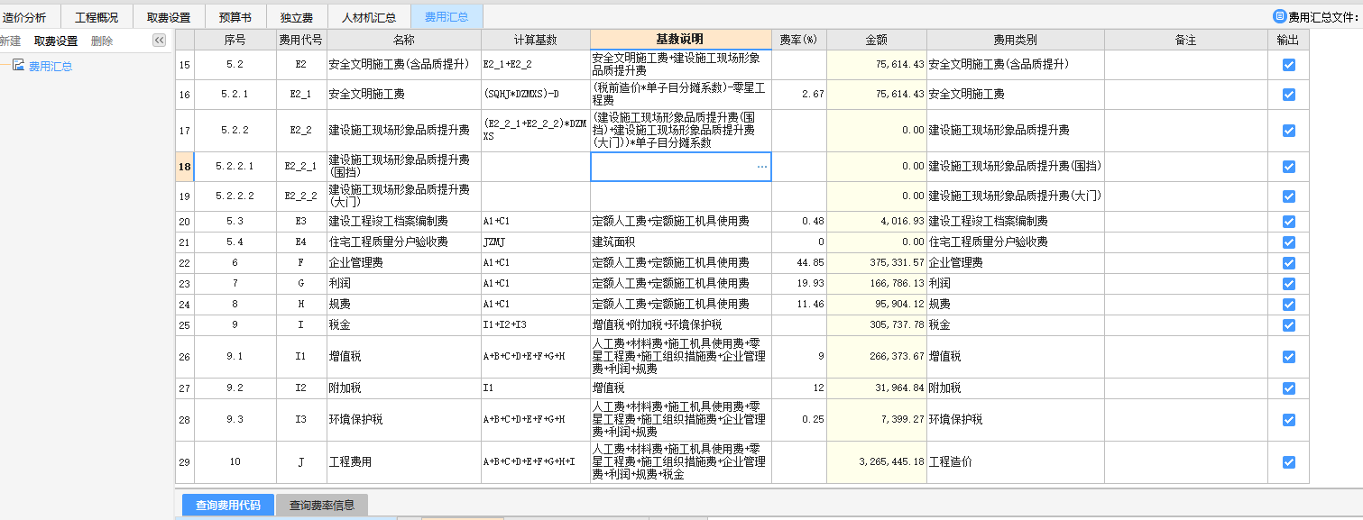Click the 新建 button in left panel

click(x=10, y=41)
